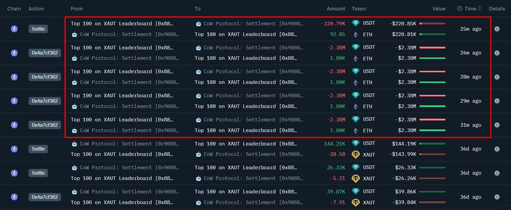Image resolution: width=511 pixels, height=210 pixels.
Task: Click the USDT token icon in top row
Action: (355, 23)
